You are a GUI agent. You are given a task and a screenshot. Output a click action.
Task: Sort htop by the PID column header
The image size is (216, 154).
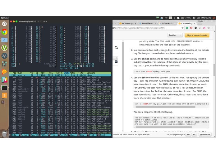14,73
